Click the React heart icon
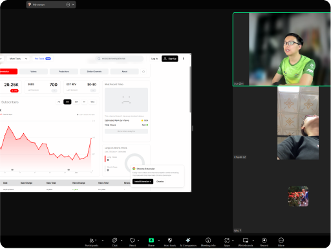Image resolution: width=331 pixels, height=249 pixels. (133, 240)
